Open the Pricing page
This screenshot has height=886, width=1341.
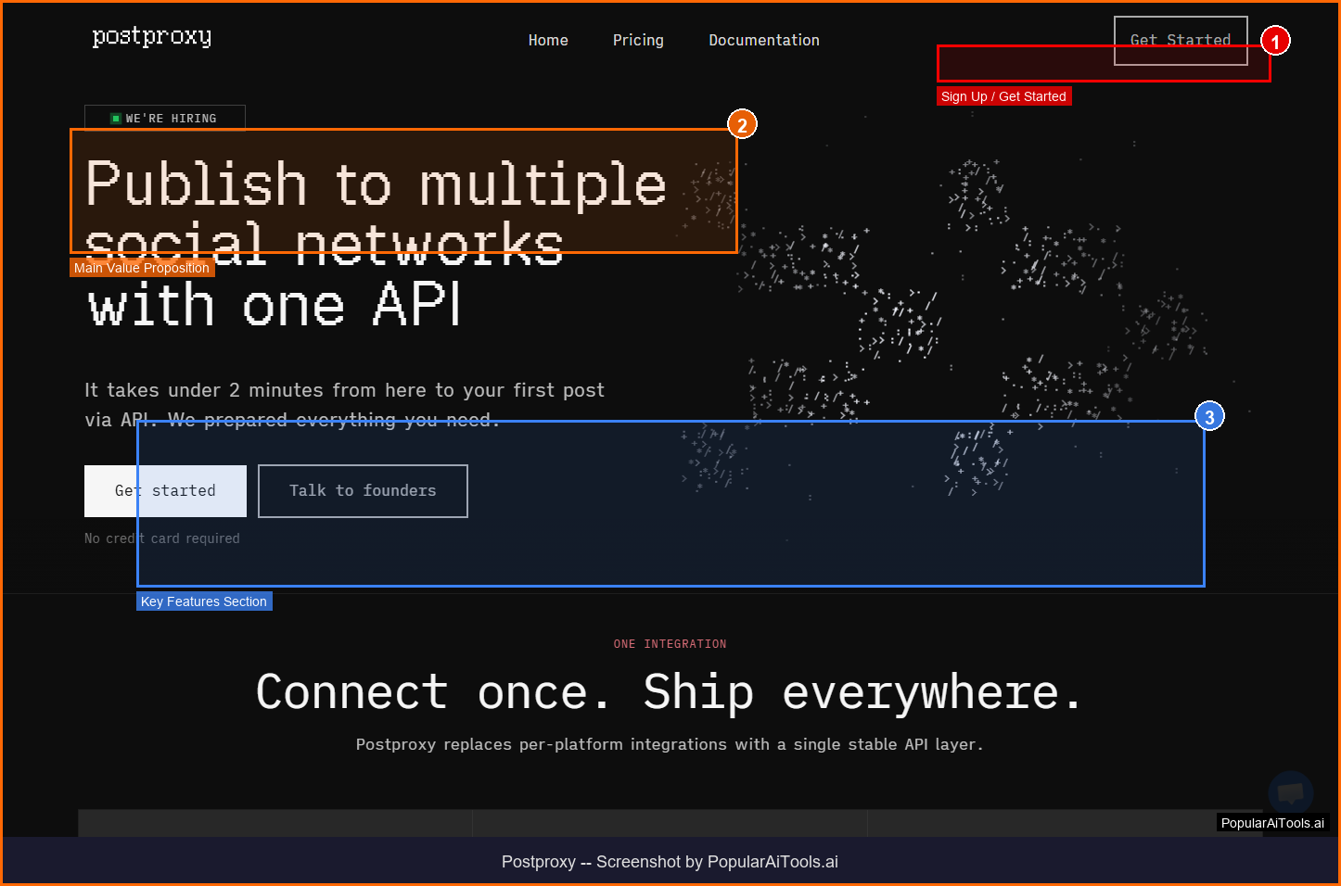click(638, 41)
